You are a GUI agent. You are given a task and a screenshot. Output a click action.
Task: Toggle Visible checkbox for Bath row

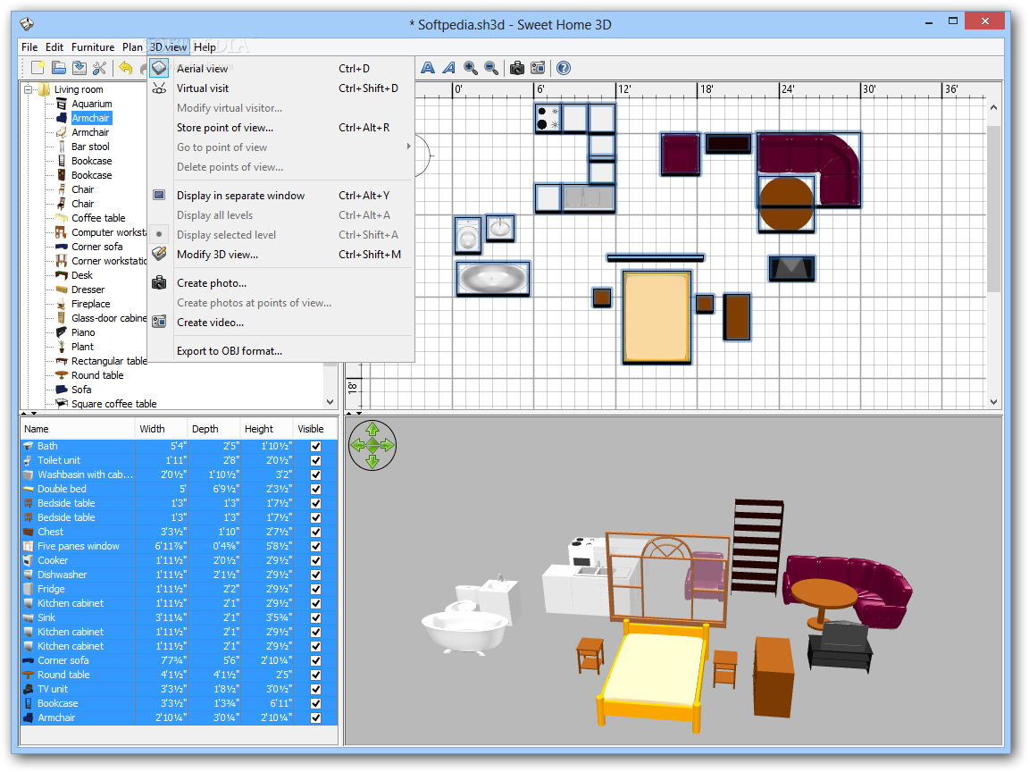(315, 447)
